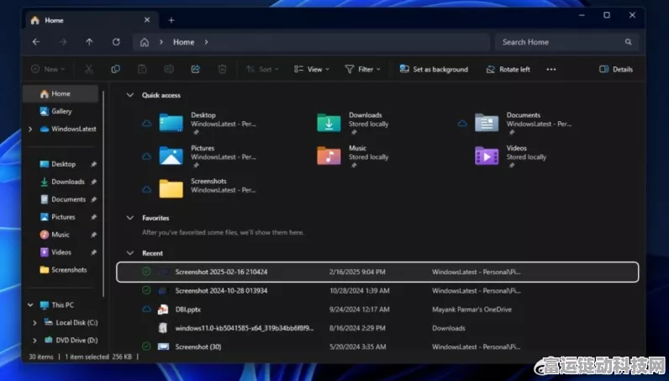Close the Home tab
The width and height of the screenshot is (669, 381).
[147, 20]
